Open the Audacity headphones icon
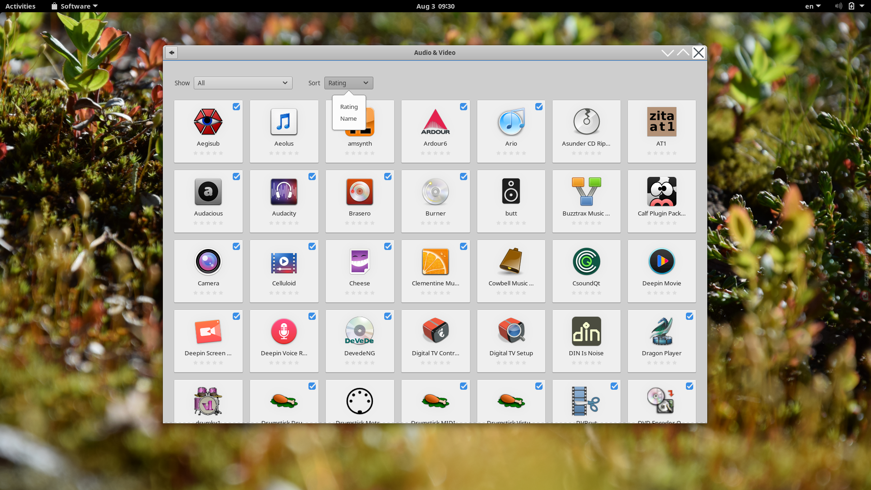This screenshot has height=490, width=871. (284, 191)
